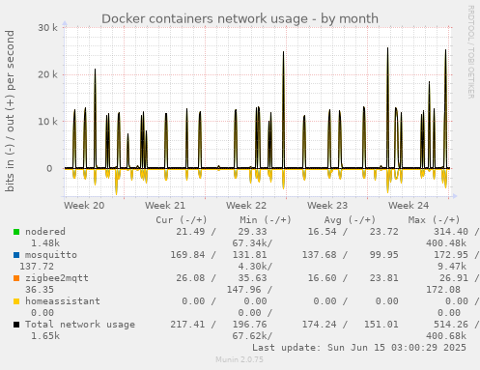
Task: Select the chart title 'Docker containers network usage - by month'
Action: click(x=240, y=18)
